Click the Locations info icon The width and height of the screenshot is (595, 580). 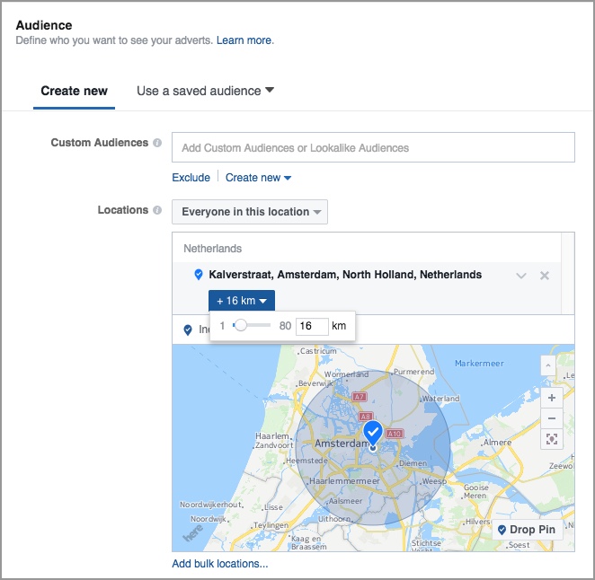coord(157,210)
